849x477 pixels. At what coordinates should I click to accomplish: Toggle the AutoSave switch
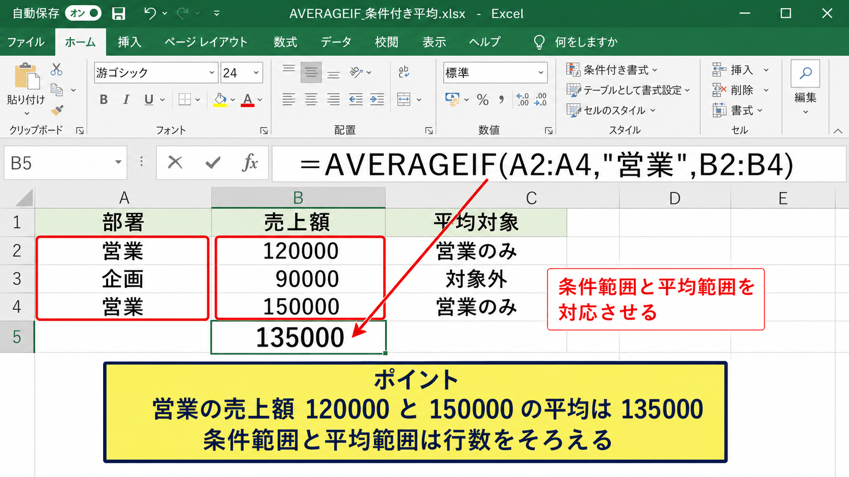point(83,13)
